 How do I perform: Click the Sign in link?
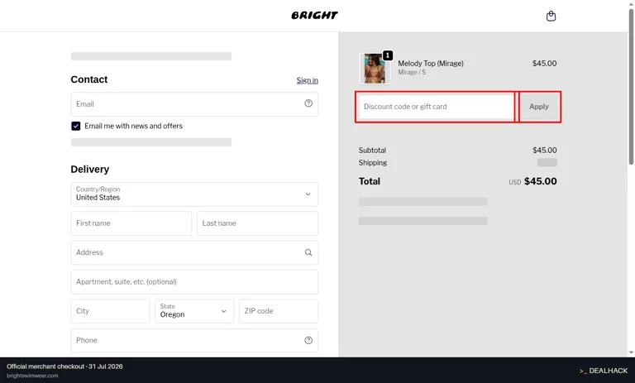(307, 80)
